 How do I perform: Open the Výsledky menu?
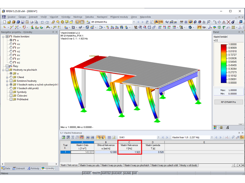(x=66, y=17)
